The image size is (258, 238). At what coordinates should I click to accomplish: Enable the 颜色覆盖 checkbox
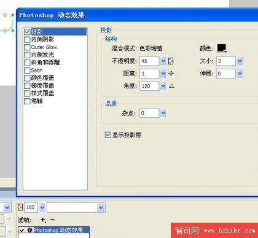coord(27,78)
